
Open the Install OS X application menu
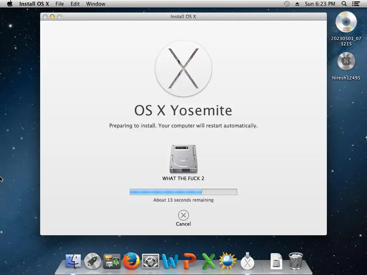tap(34, 4)
